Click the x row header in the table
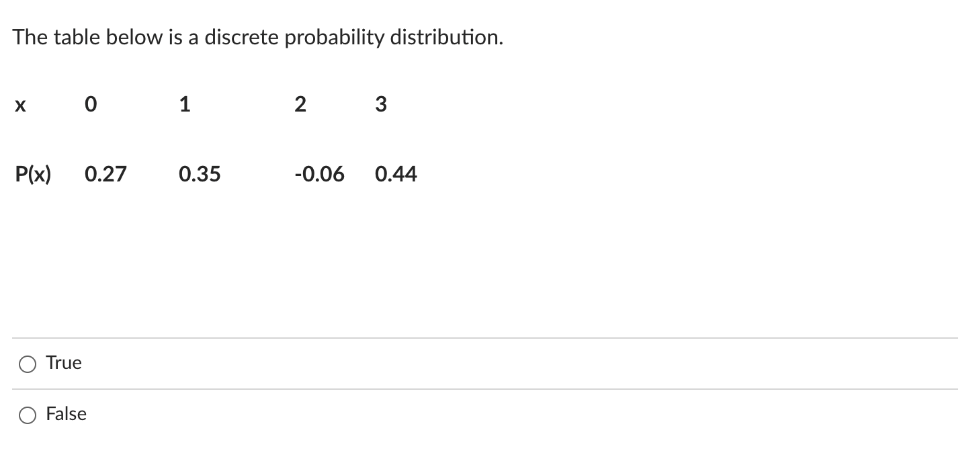 coord(19,104)
